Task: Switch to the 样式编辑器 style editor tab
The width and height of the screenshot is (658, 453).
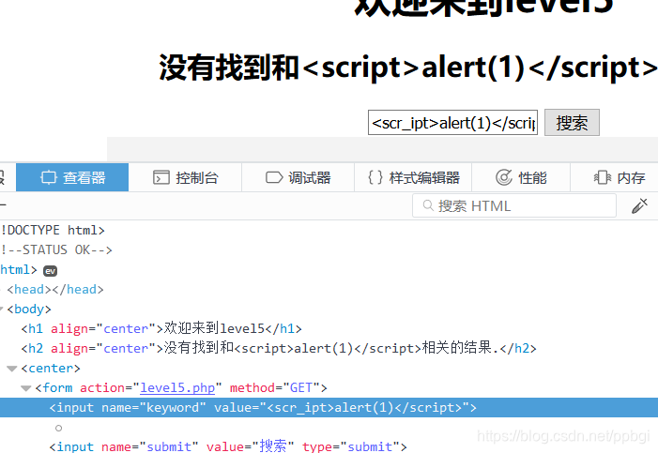Action: pyautogui.click(x=413, y=177)
